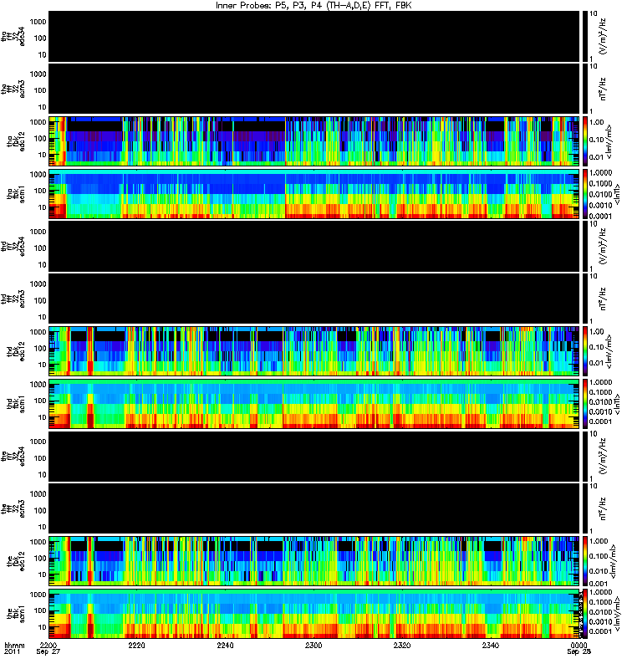Click the (V/m)²/Hz unit label of tha edc34
This screenshot has height=669, width=627.
(603, 36)
